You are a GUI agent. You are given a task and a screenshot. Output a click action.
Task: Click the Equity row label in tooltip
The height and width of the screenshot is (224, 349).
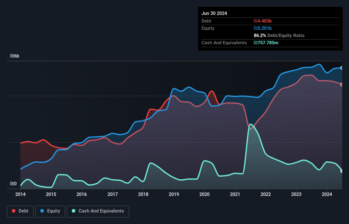click(208, 28)
